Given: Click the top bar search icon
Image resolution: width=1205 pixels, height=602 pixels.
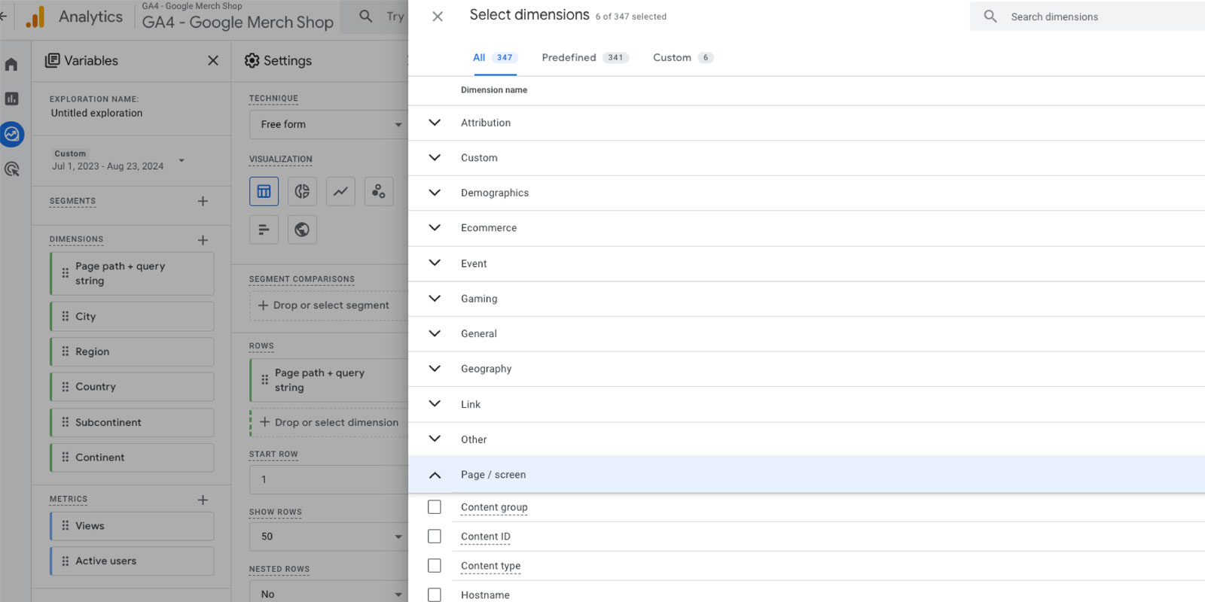Looking at the screenshot, I should 366,16.
